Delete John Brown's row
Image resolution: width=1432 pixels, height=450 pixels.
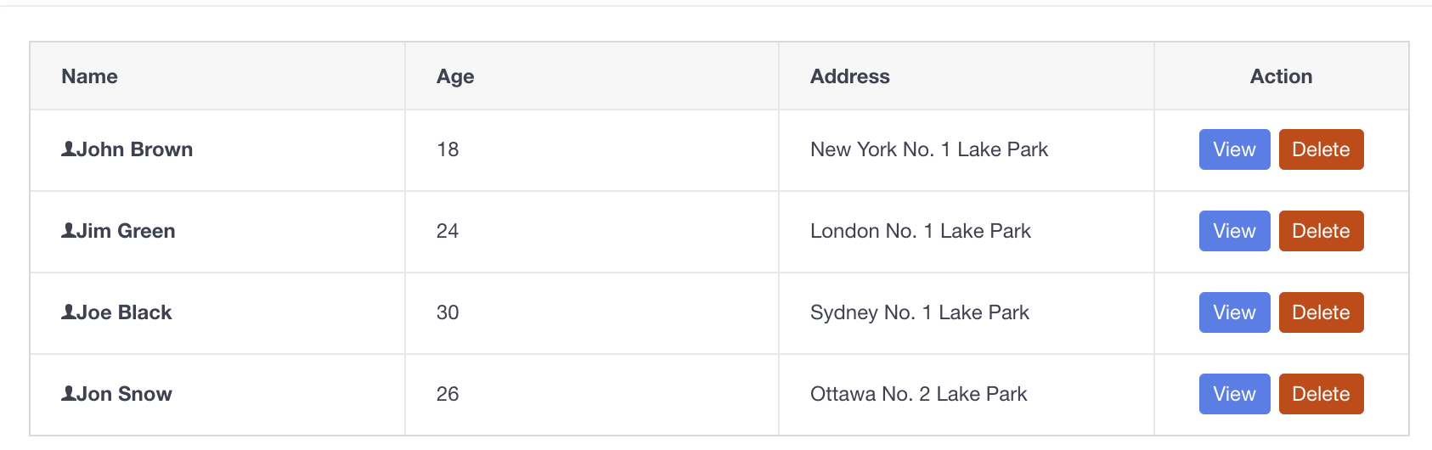(1321, 149)
